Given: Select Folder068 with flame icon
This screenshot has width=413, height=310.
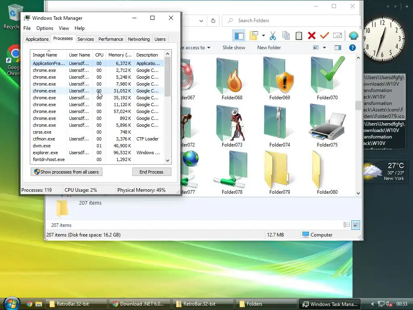Looking at the screenshot, I should point(232,79).
